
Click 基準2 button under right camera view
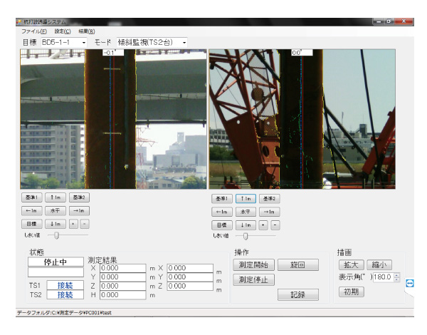click(x=269, y=199)
